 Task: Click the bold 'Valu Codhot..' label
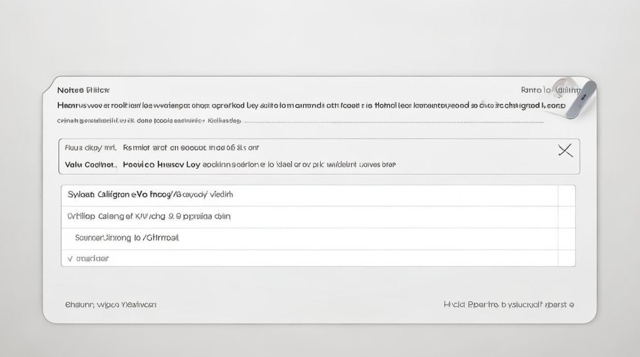[90, 165]
